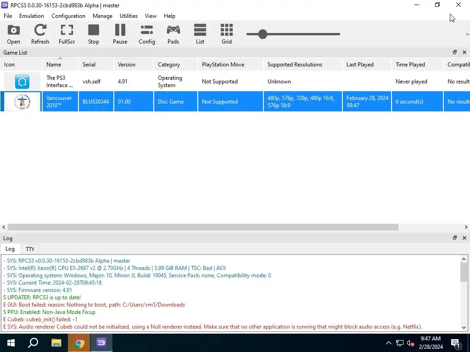Open the notifications center icon
The image size is (470, 352).
point(456,343)
